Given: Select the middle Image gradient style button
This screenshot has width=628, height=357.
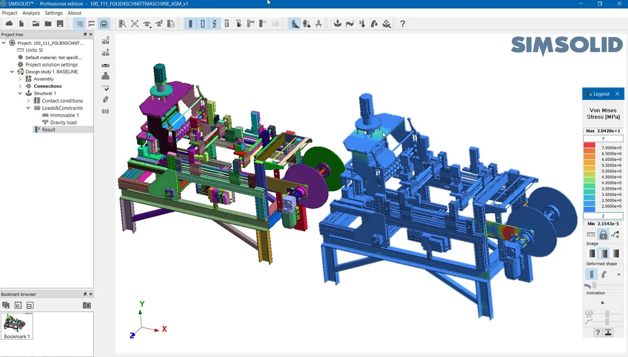Looking at the screenshot, I should [603, 253].
